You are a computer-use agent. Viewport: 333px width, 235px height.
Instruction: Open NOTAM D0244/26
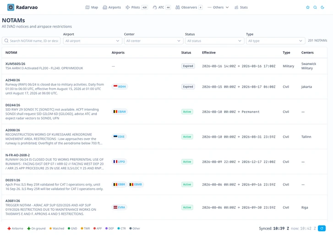coord(13,105)
